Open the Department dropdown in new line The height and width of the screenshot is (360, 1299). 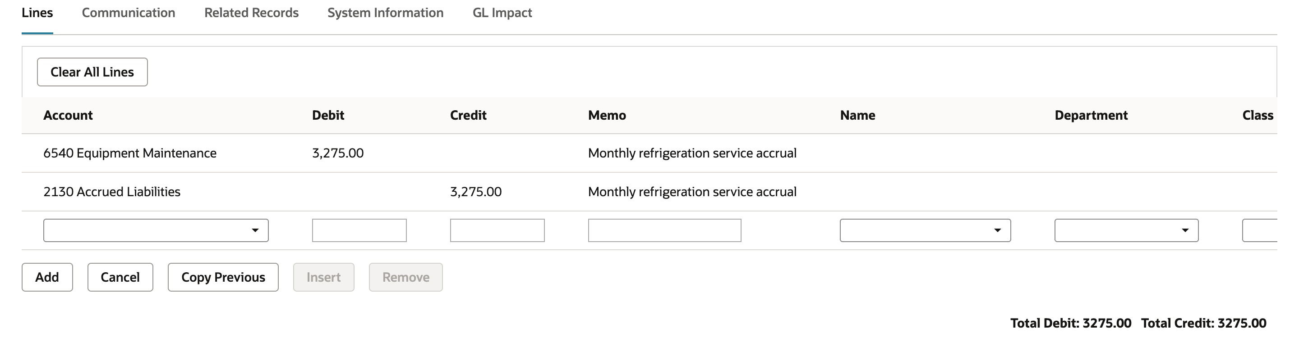(x=1127, y=230)
